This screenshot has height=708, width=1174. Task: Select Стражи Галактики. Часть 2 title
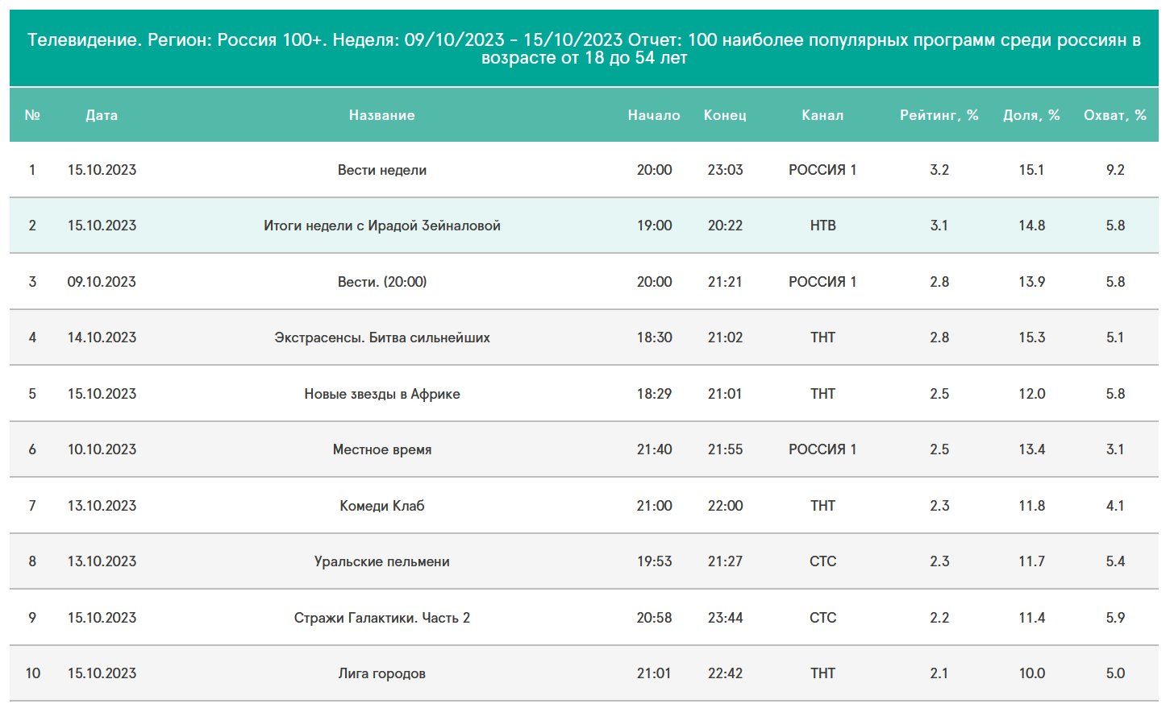pyautogui.click(x=382, y=618)
